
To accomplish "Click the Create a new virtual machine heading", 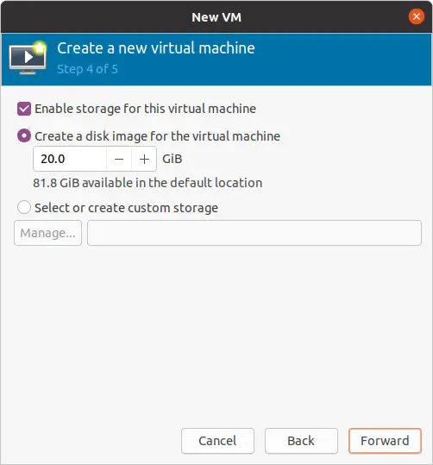I will [x=156, y=48].
